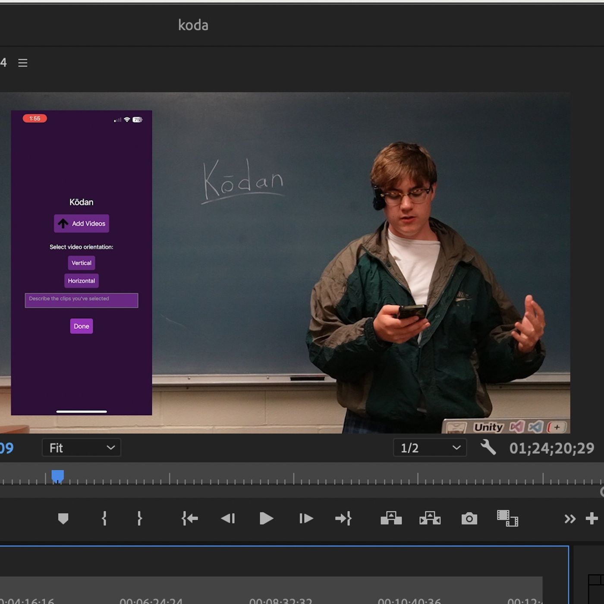Screen dimensions: 604x604
Task: Click the Add Marker icon
Action: tap(63, 518)
